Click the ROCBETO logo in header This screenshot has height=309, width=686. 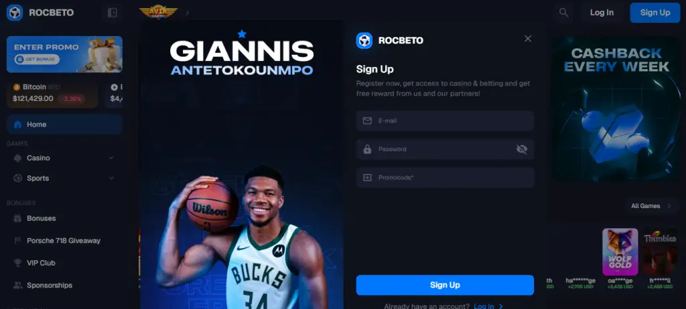coord(40,13)
